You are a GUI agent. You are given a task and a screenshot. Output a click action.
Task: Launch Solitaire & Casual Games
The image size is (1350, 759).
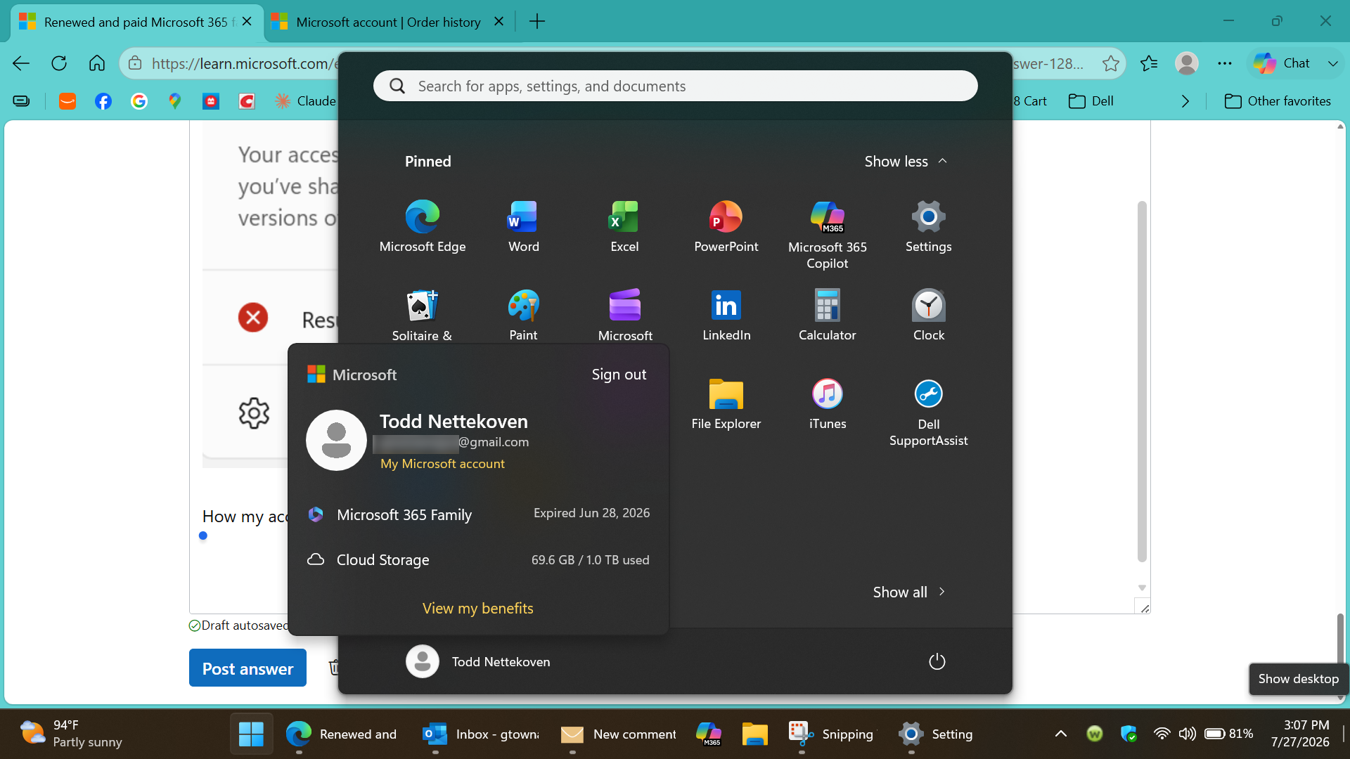[422, 314]
